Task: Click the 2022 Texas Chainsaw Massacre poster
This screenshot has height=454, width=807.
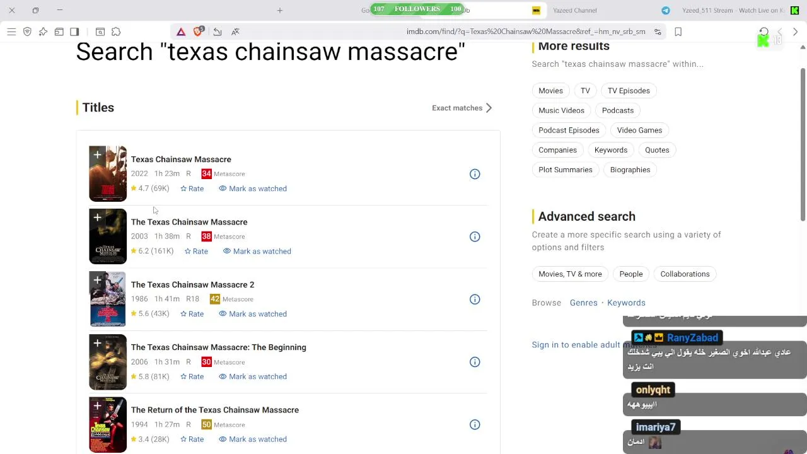Action: pyautogui.click(x=108, y=174)
